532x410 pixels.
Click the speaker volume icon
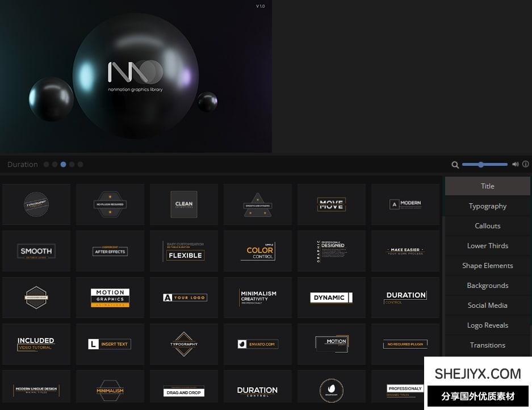516,165
